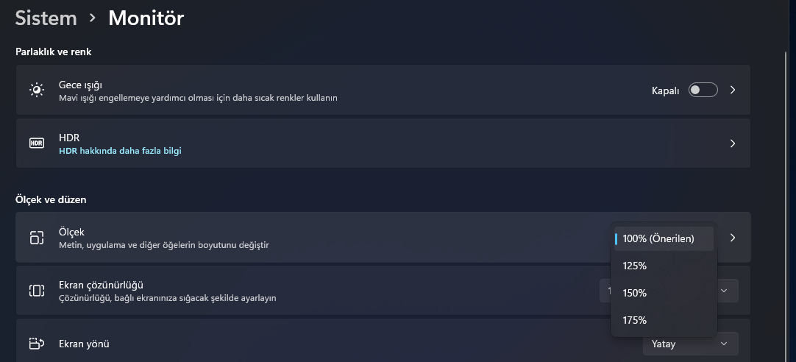Screen dimensions: 796x362
Task: Open Gece ışığı settings with its chevron arrow
Action: click(x=733, y=90)
